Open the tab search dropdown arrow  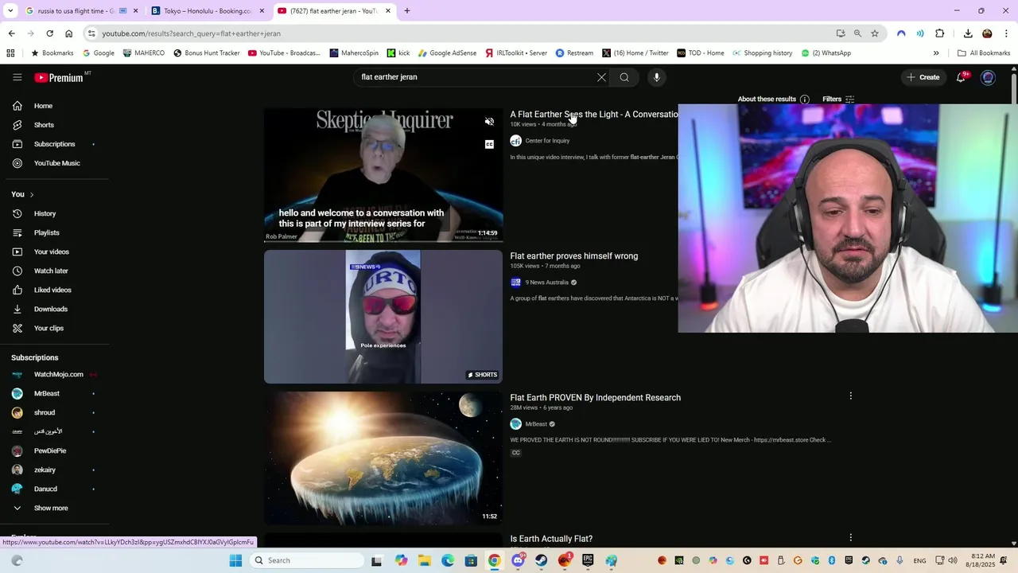point(10,11)
